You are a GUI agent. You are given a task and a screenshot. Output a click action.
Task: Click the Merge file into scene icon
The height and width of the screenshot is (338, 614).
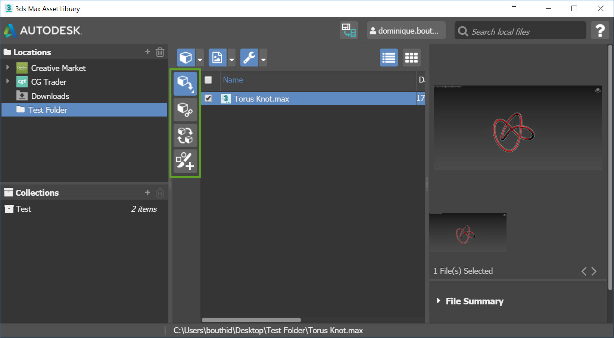[x=185, y=84]
